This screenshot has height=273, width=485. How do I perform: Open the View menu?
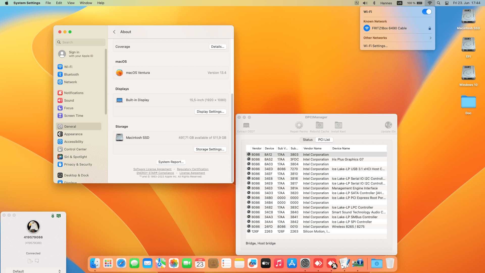click(x=71, y=3)
